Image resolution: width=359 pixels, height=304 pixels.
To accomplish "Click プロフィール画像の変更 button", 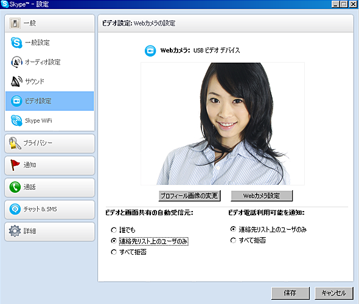I will [x=190, y=196].
